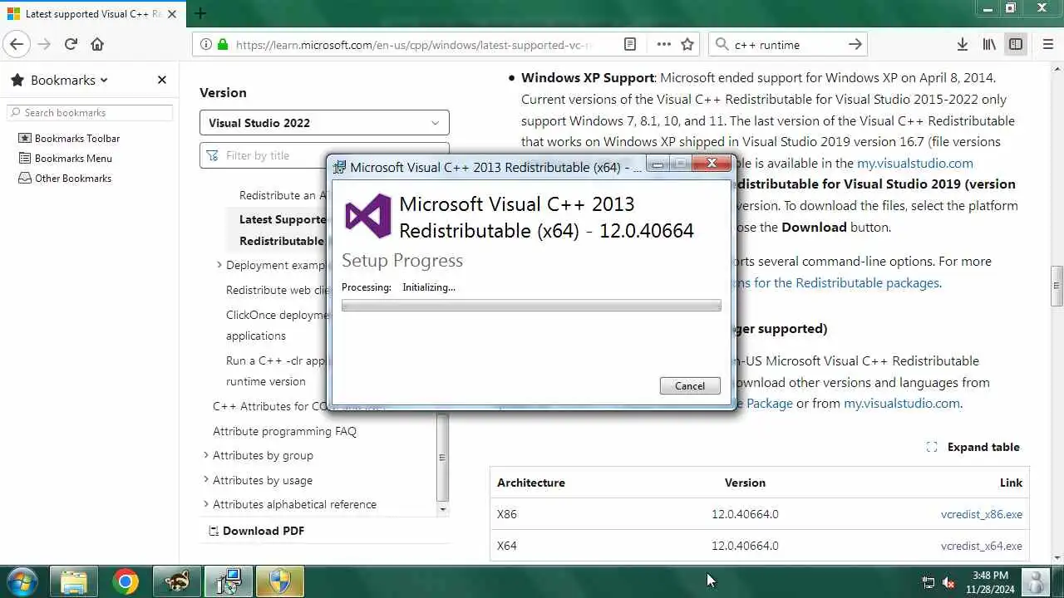1064x598 pixels.
Task: Reload the current page
Action: [x=71, y=44]
